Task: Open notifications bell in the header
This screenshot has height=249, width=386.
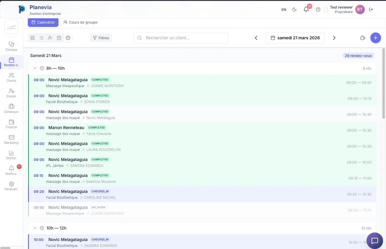Action: [x=306, y=9]
